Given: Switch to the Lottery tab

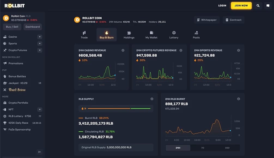Looking at the screenshot, I should click(174, 35).
